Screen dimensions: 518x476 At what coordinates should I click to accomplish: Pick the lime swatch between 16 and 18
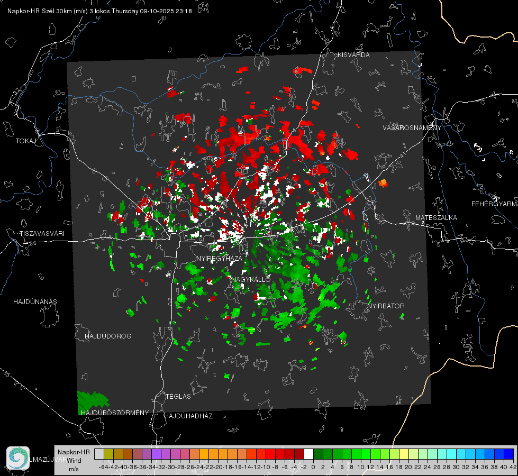[x=394, y=454]
